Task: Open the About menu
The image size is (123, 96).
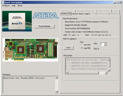Action: [x=20, y=6]
